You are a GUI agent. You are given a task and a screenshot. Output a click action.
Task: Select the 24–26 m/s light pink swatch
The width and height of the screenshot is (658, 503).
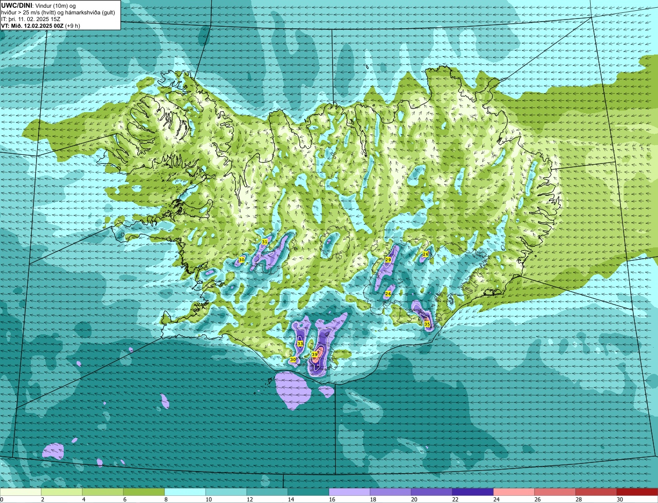coord(514,492)
